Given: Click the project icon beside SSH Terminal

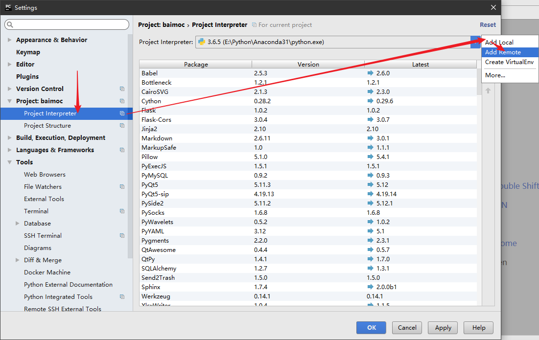Looking at the screenshot, I should click(x=122, y=236).
